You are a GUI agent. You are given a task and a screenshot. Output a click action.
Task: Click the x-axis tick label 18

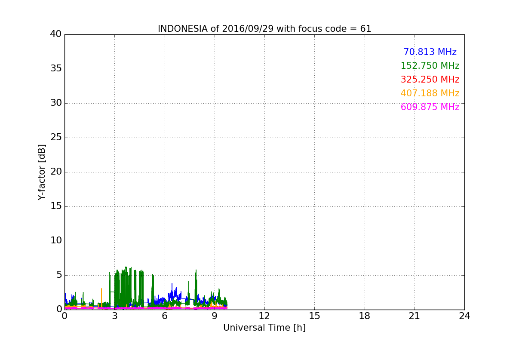point(365,316)
